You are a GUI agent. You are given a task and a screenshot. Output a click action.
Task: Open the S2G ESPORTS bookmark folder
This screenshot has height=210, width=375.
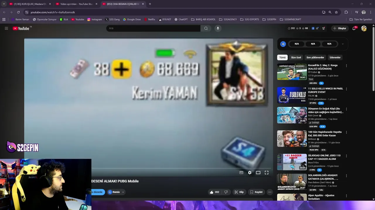[249, 19]
